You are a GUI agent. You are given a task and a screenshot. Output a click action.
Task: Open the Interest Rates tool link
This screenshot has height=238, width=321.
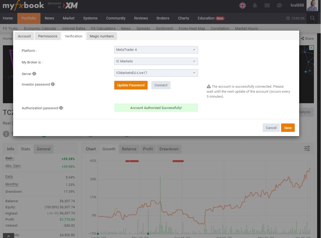pos(74,28)
